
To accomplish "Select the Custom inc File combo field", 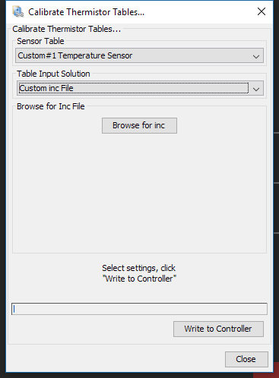I will (x=134, y=88).
